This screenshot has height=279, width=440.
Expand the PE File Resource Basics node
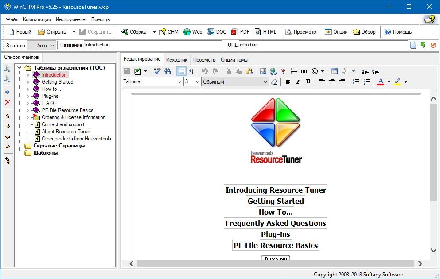[28, 110]
